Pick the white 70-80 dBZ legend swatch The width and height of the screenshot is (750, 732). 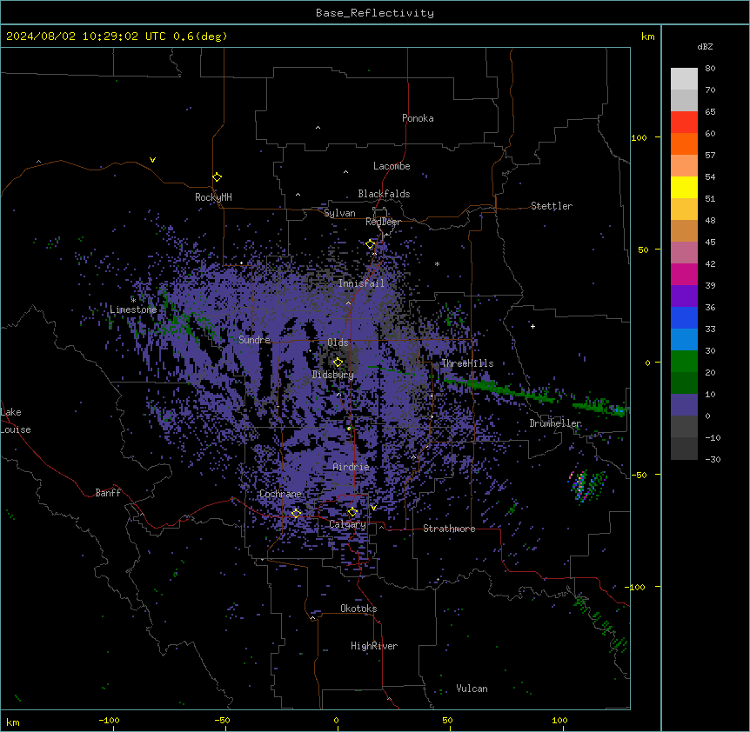pyautogui.click(x=684, y=79)
